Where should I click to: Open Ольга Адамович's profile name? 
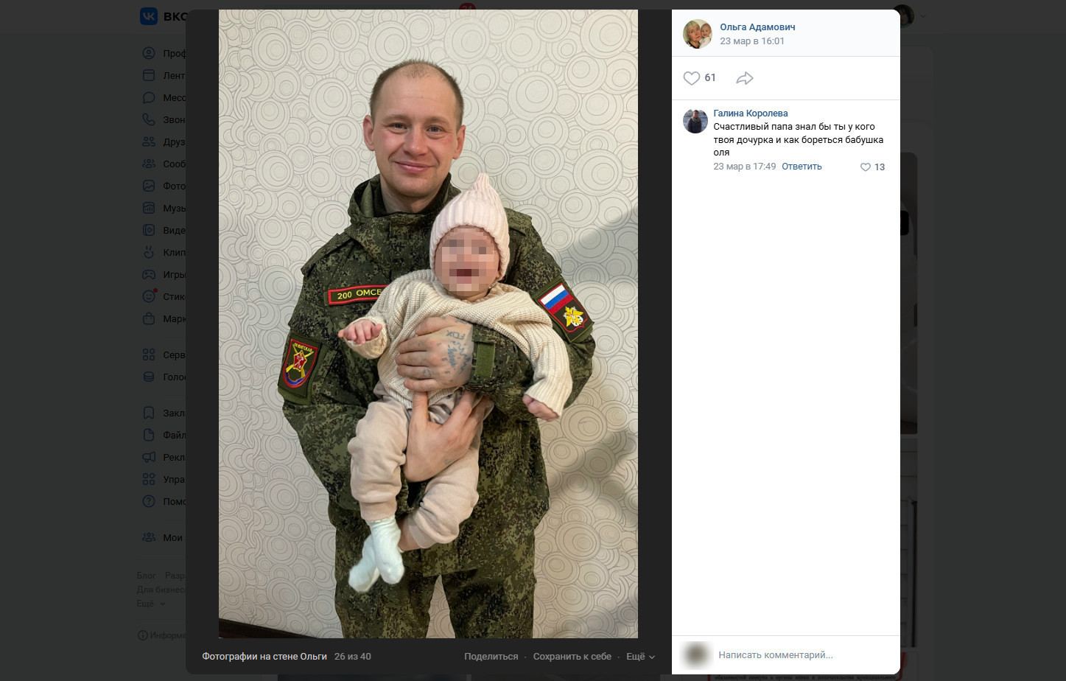pyautogui.click(x=757, y=27)
